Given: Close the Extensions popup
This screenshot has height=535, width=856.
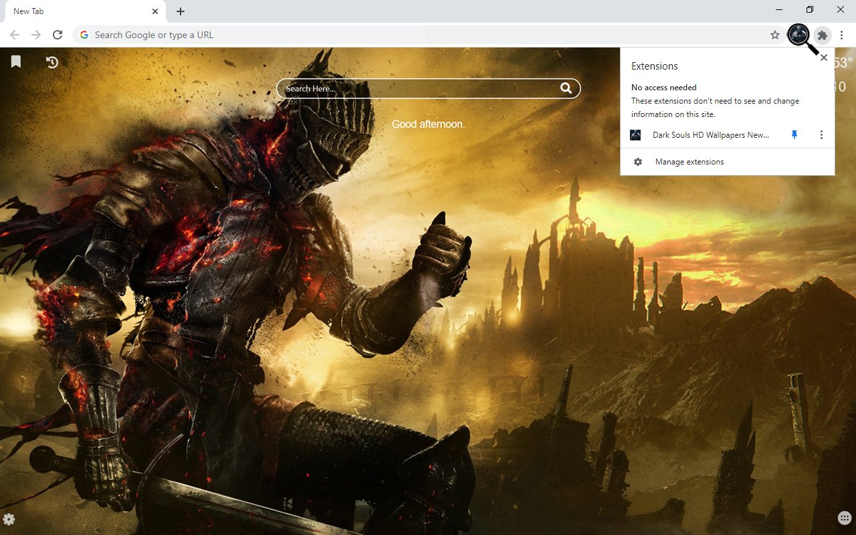Looking at the screenshot, I should [824, 58].
